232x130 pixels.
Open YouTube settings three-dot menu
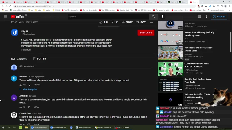click(206, 17)
